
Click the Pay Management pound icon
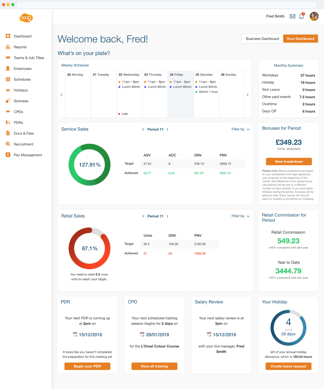8,155
